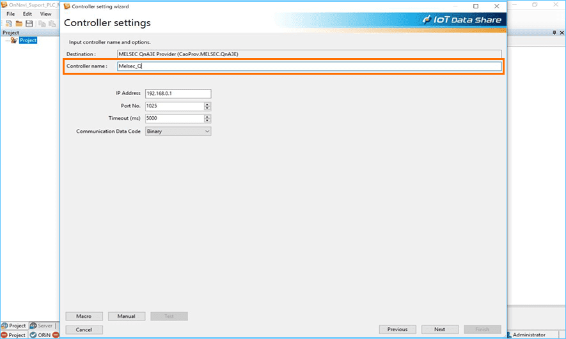The width and height of the screenshot is (566, 339).
Task: Switch to the Server tab at bottom
Action: click(x=42, y=326)
